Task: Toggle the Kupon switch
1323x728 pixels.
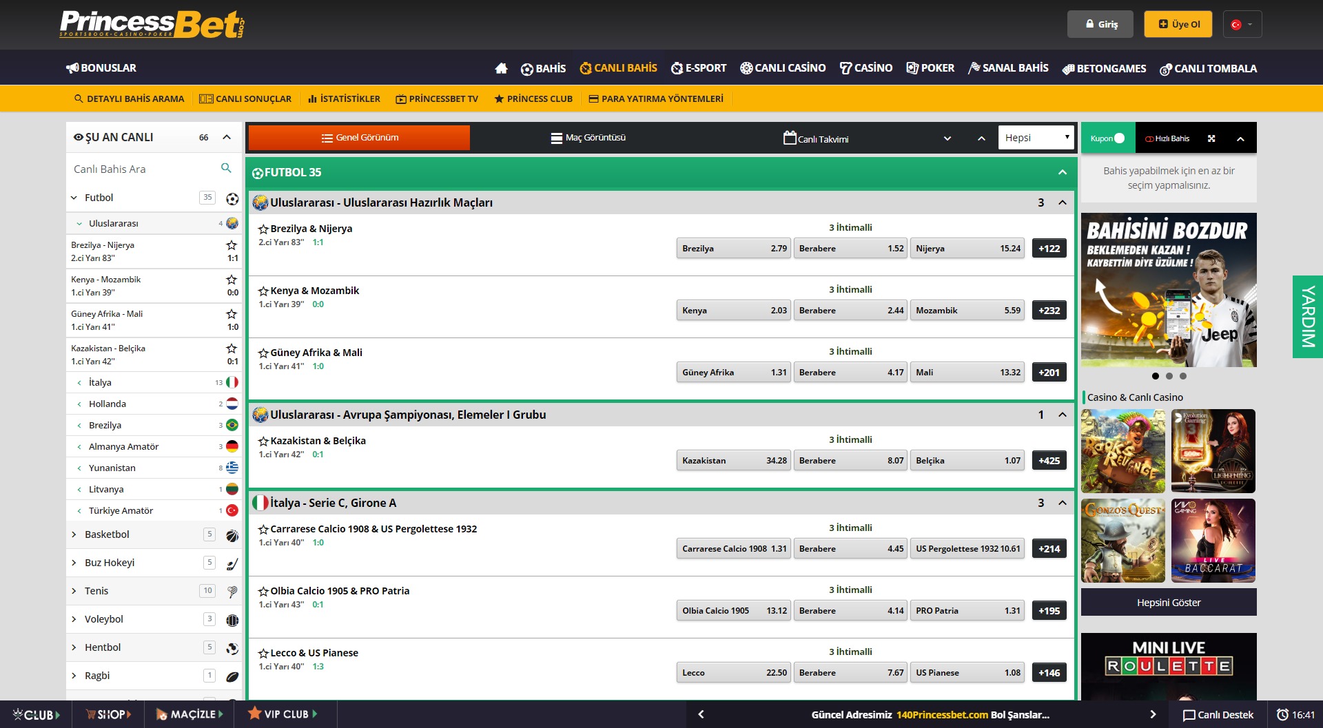Action: [x=1119, y=138]
